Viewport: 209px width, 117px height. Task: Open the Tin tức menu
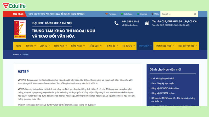click(31, 46)
